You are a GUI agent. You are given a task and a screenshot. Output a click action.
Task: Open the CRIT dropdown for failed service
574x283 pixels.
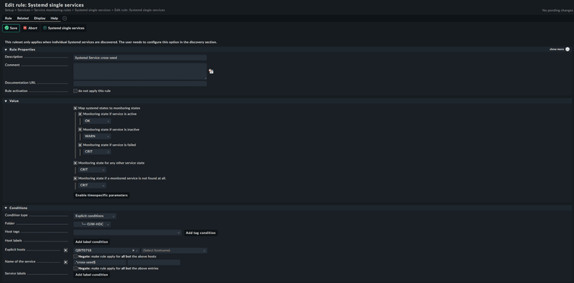pyautogui.click(x=97, y=152)
